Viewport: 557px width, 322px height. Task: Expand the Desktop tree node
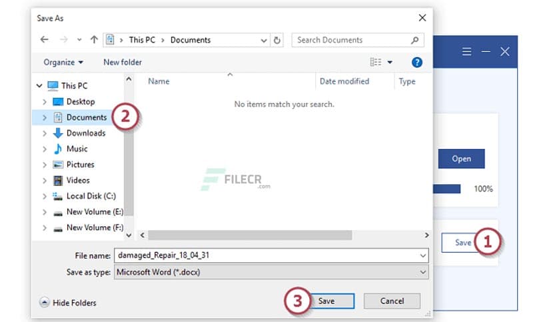[45, 102]
